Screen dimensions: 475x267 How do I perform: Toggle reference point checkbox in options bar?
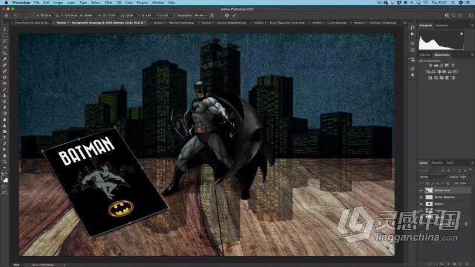point(27,15)
